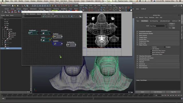183x103 pixels.
Task: Open the Polygons menu set dropdown
Action: click(6, 5)
